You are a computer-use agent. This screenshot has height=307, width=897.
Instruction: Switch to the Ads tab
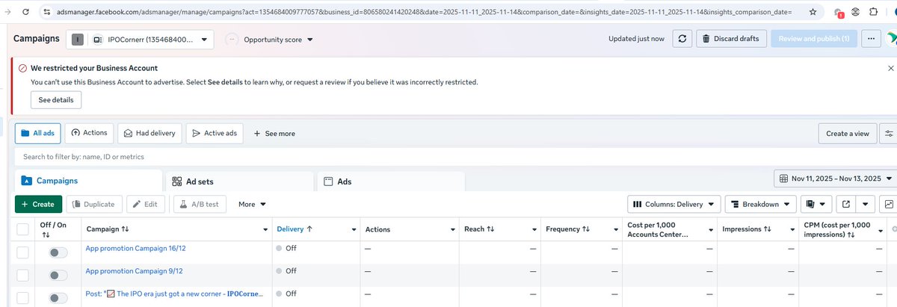[391, 182]
